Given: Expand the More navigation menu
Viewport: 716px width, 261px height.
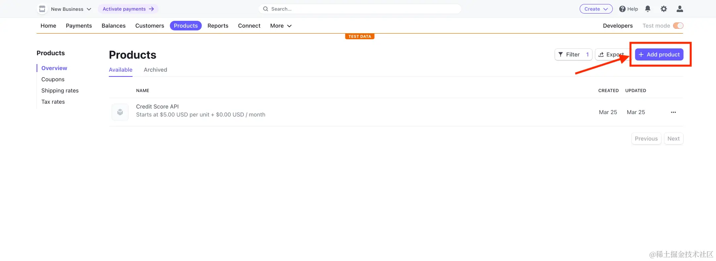Looking at the screenshot, I should 281,26.
